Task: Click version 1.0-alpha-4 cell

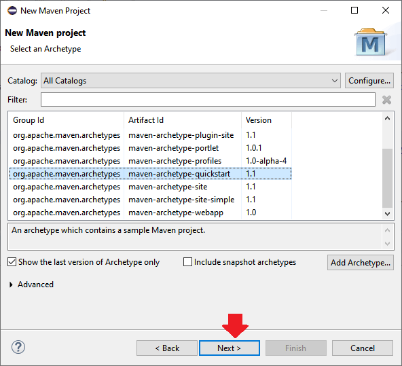Action: [x=266, y=161]
